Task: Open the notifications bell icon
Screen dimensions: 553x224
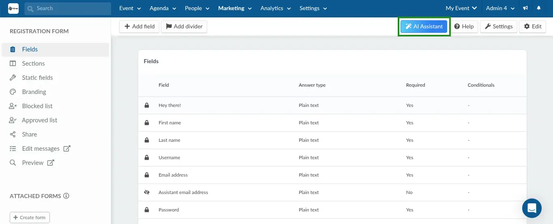Action: click(x=539, y=8)
